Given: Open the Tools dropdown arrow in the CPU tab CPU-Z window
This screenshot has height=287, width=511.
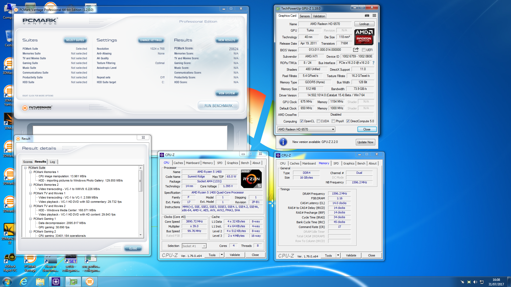Looking at the screenshot, I should point(221,255).
